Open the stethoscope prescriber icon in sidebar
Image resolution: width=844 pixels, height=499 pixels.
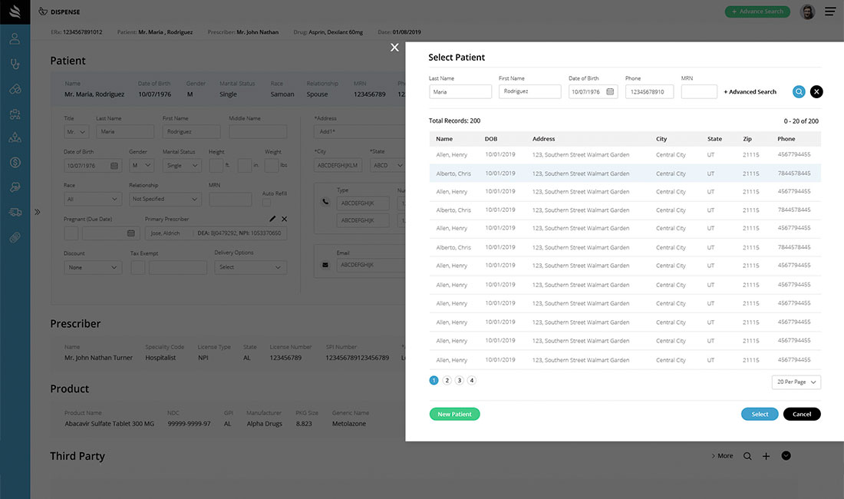tap(15, 64)
